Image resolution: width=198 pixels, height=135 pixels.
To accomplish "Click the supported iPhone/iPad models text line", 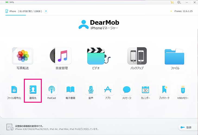I will pyautogui.click(x=57, y=129).
